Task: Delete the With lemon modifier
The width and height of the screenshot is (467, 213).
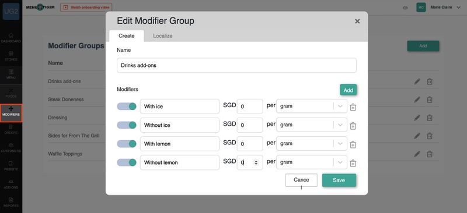Action: [353, 144]
